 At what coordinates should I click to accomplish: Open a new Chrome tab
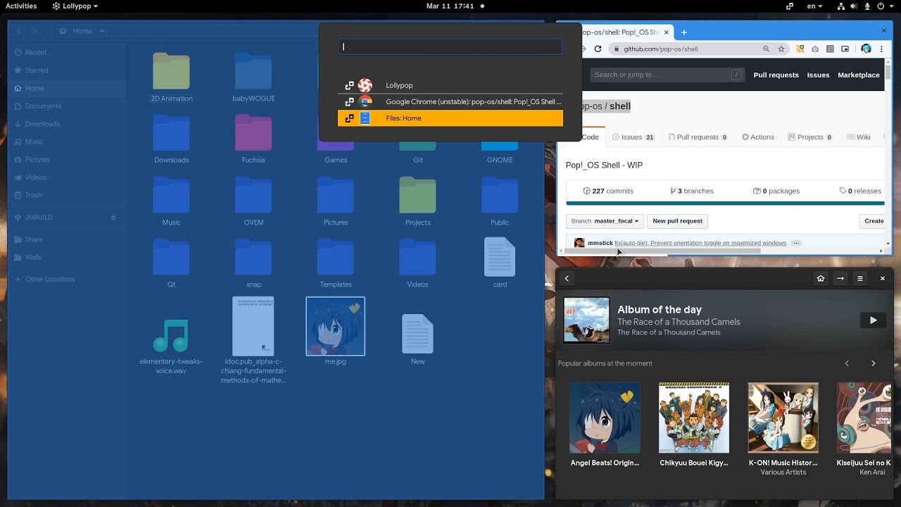click(683, 32)
